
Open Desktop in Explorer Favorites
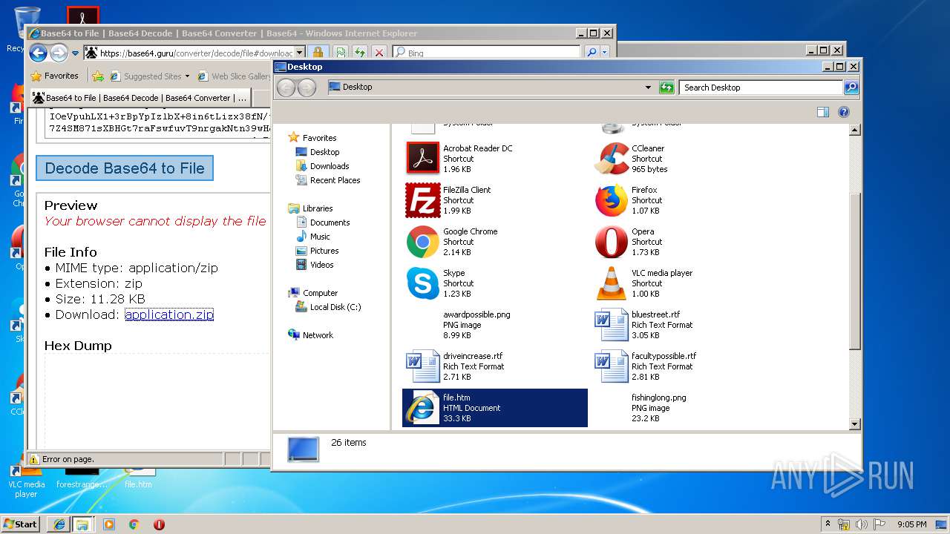tap(318, 152)
